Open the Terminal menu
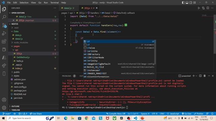 click(x=54, y=3)
